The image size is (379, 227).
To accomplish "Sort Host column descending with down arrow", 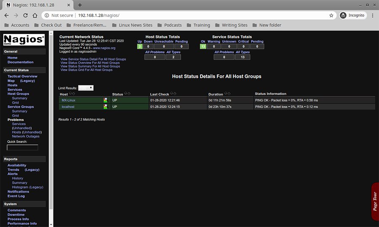I will [73, 94].
